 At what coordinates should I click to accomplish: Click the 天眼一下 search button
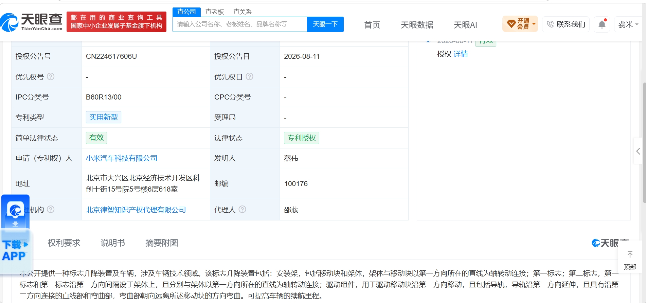tap(325, 24)
